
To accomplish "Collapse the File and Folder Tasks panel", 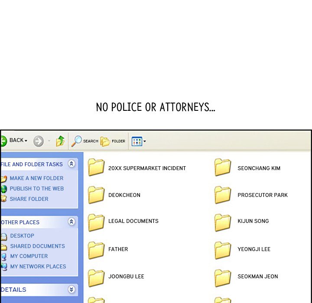I will point(71,164).
